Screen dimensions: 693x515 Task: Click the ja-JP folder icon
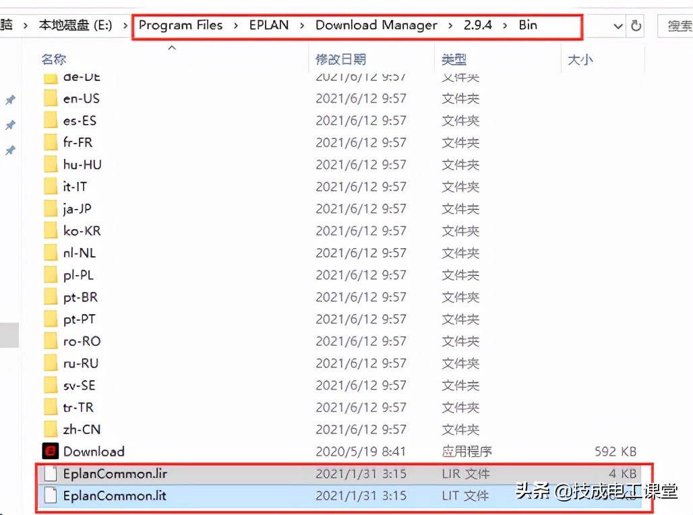[51, 209]
